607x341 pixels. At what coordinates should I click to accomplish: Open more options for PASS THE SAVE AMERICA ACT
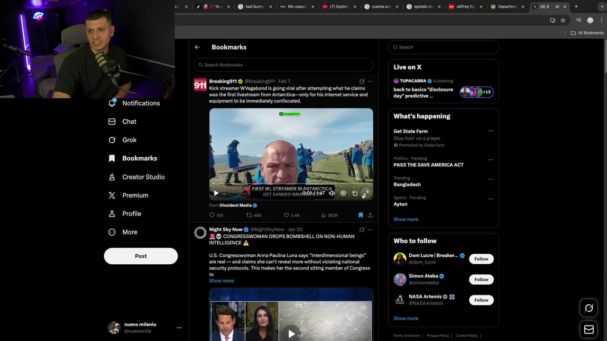(x=490, y=160)
